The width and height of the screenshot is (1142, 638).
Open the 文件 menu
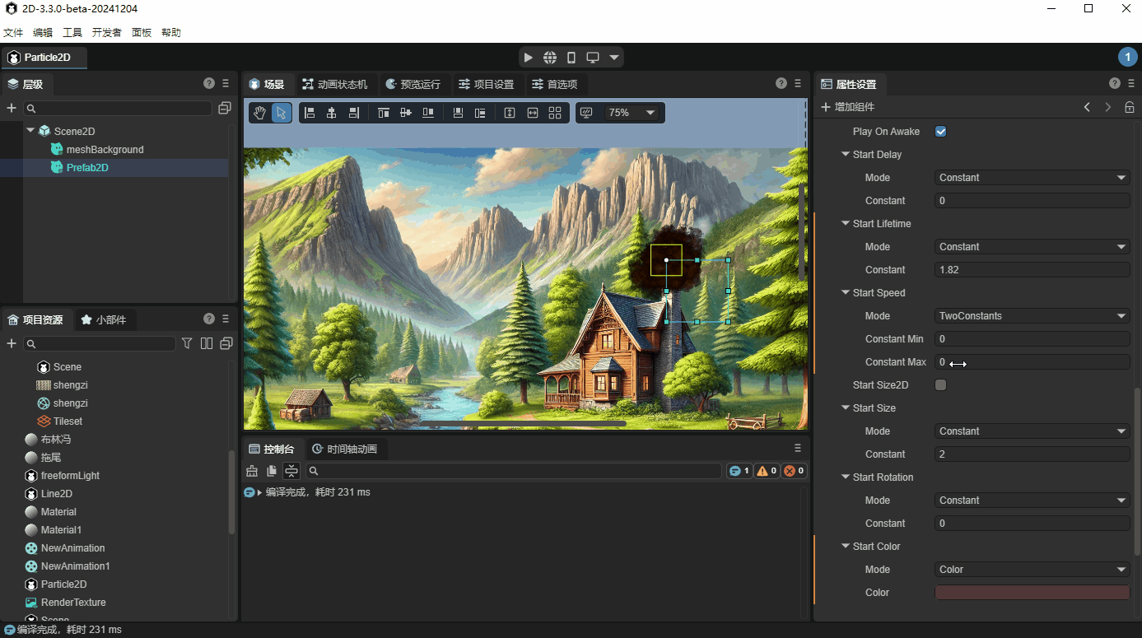[x=13, y=32]
